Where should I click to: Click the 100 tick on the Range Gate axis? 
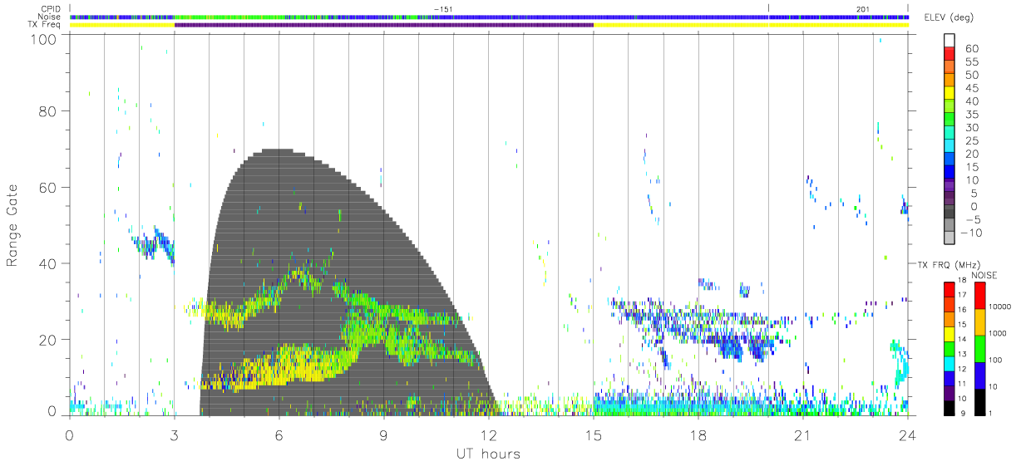click(x=42, y=39)
